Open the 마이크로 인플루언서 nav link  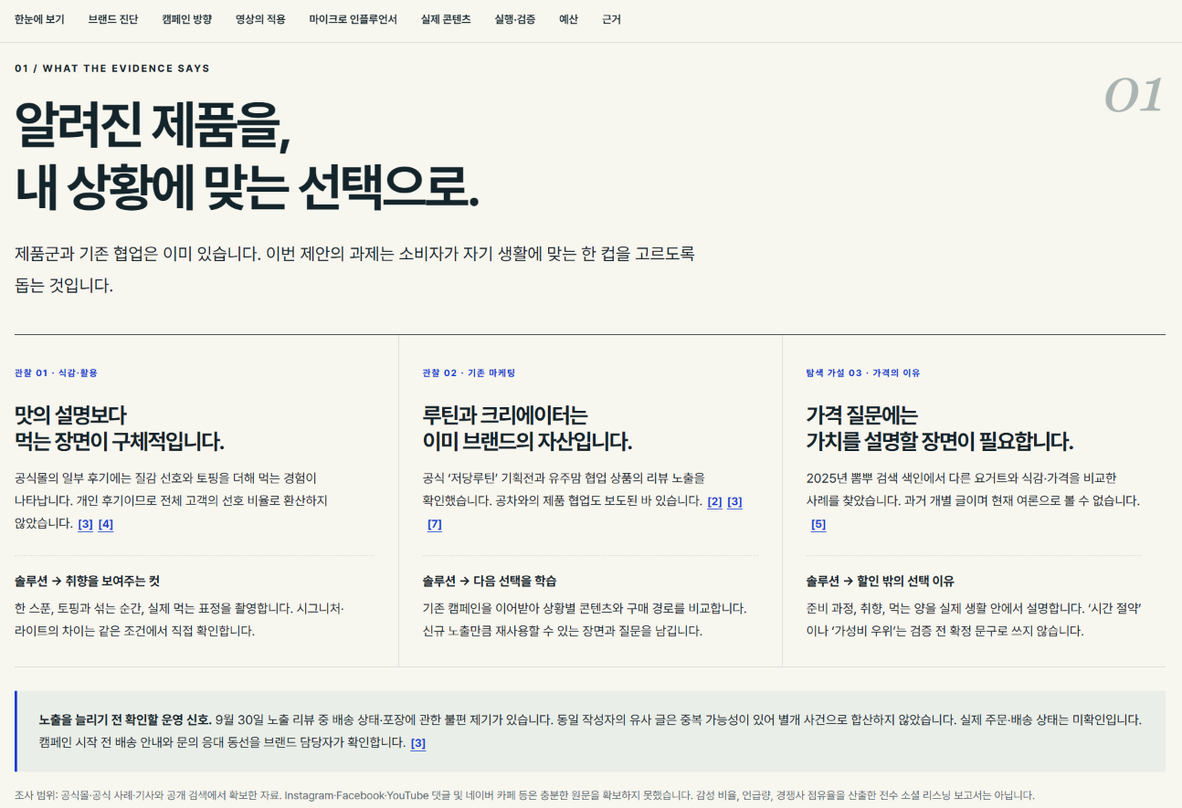[x=354, y=19]
